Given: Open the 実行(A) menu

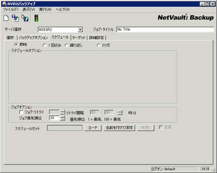Looking at the screenshot, I should [45, 10].
